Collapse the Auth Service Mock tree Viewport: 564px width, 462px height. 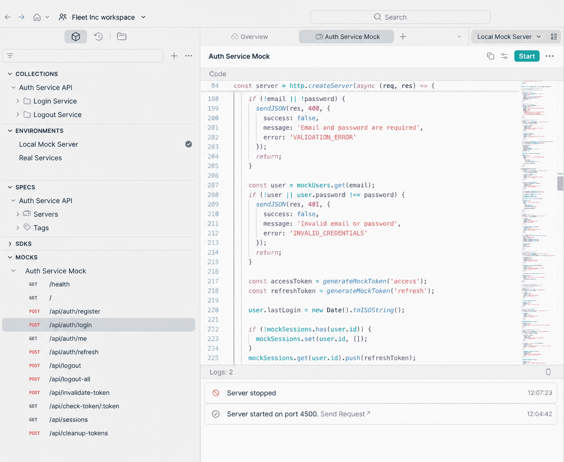[13, 271]
